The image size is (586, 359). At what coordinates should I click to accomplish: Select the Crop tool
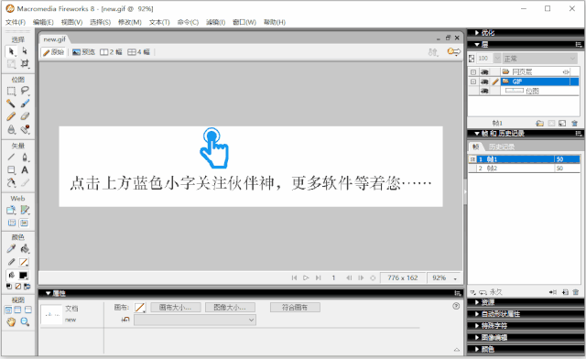[25, 63]
